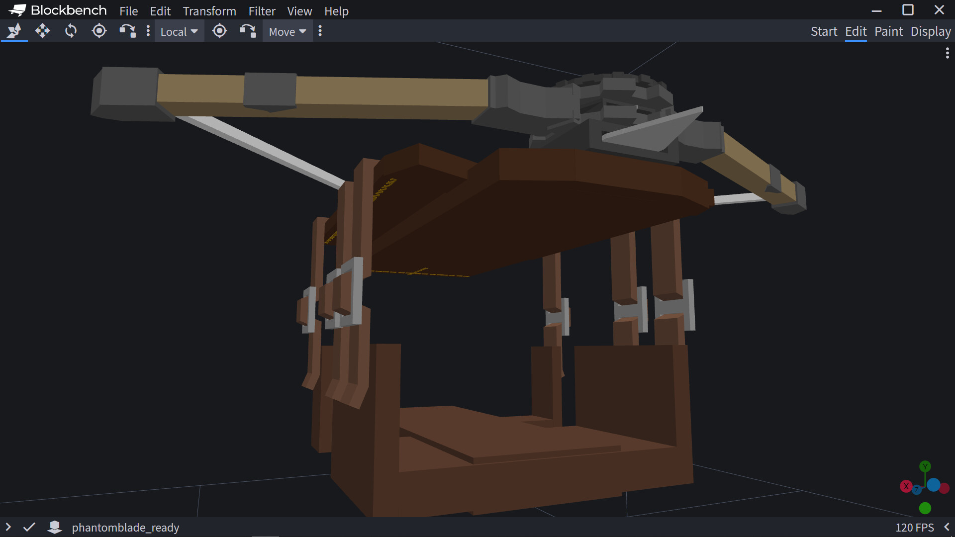Open the Filter menu
The width and height of the screenshot is (955, 537).
tap(262, 11)
